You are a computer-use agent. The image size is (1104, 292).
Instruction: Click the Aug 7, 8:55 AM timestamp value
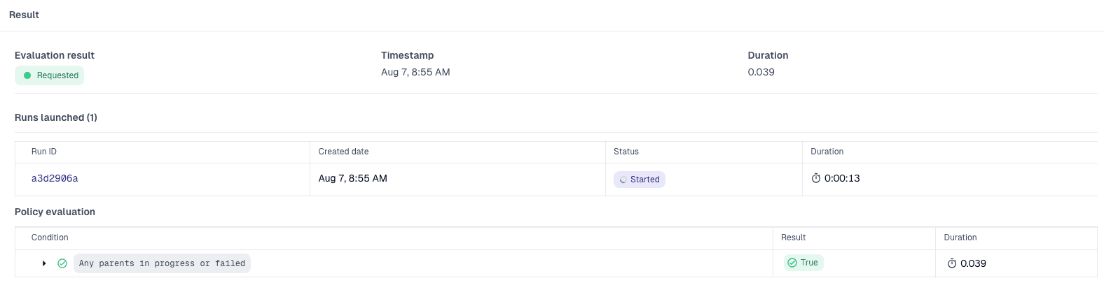click(415, 72)
